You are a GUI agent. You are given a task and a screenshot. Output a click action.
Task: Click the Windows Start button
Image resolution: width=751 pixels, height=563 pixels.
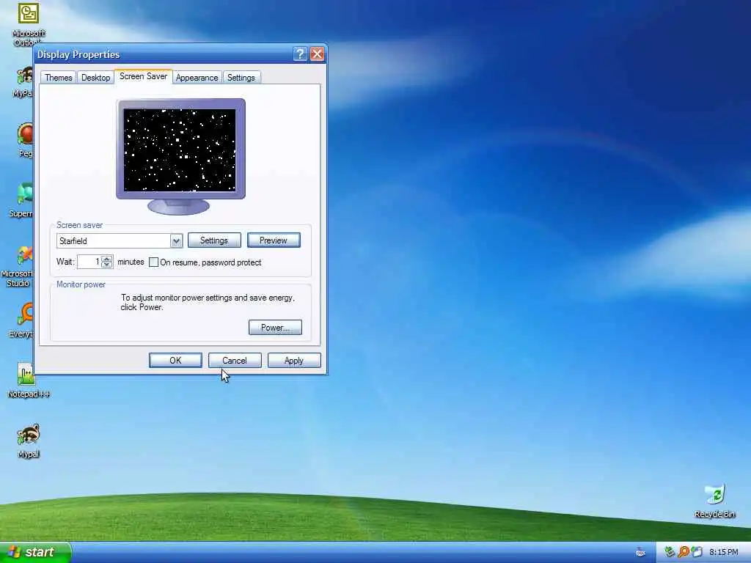pyautogui.click(x=34, y=553)
